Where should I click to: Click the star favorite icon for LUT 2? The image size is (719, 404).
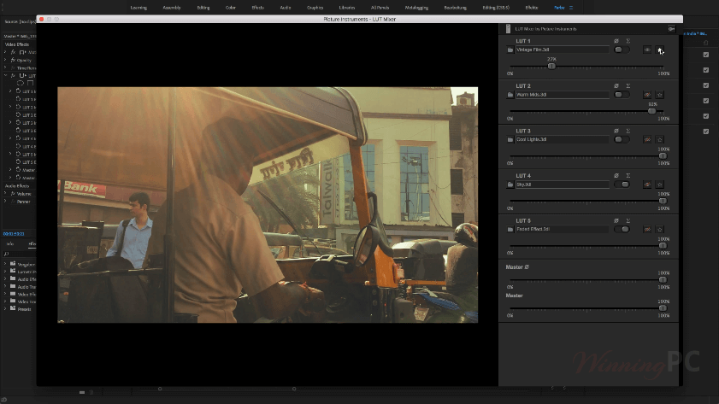(660, 95)
